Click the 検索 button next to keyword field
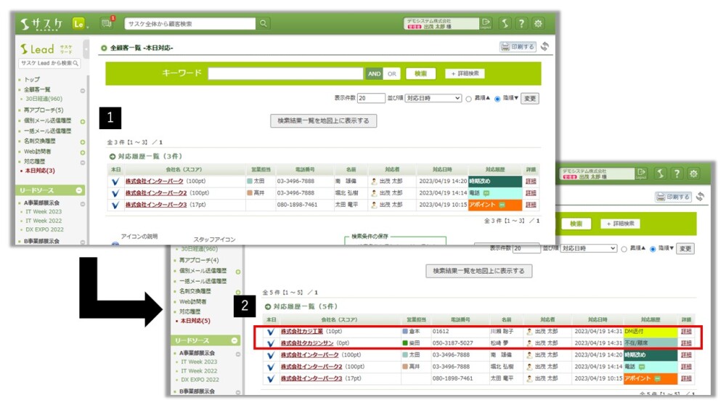Image resolution: width=726 pixels, height=408 pixels. click(x=420, y=74)
